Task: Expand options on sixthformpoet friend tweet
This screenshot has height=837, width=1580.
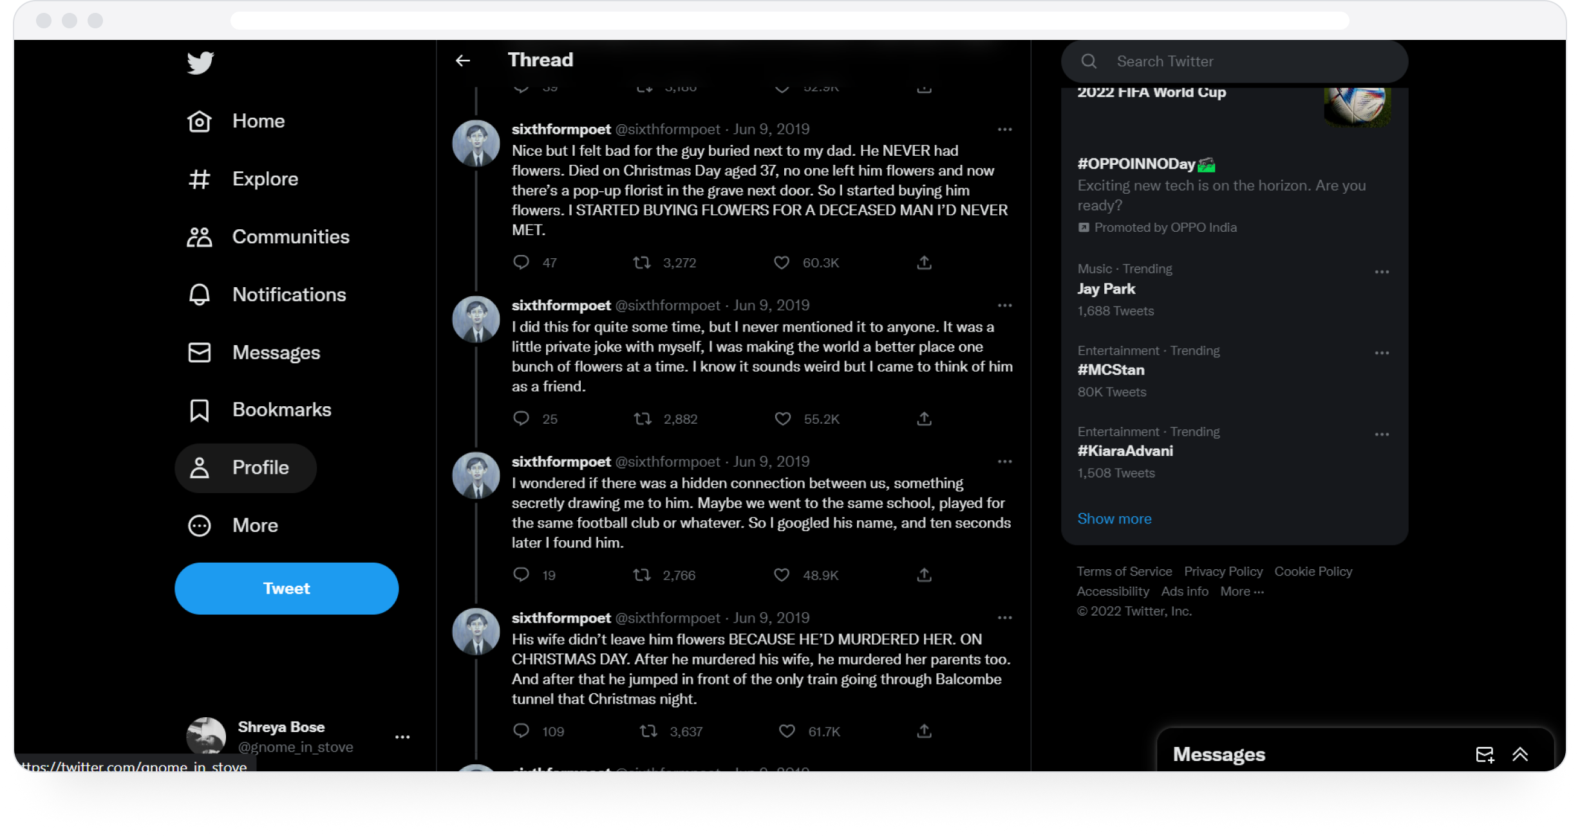Action: coord(1004,305)
